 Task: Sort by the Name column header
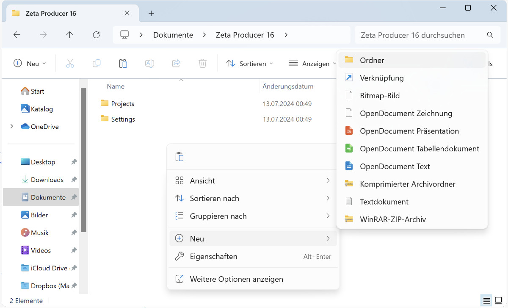(116, 86)
